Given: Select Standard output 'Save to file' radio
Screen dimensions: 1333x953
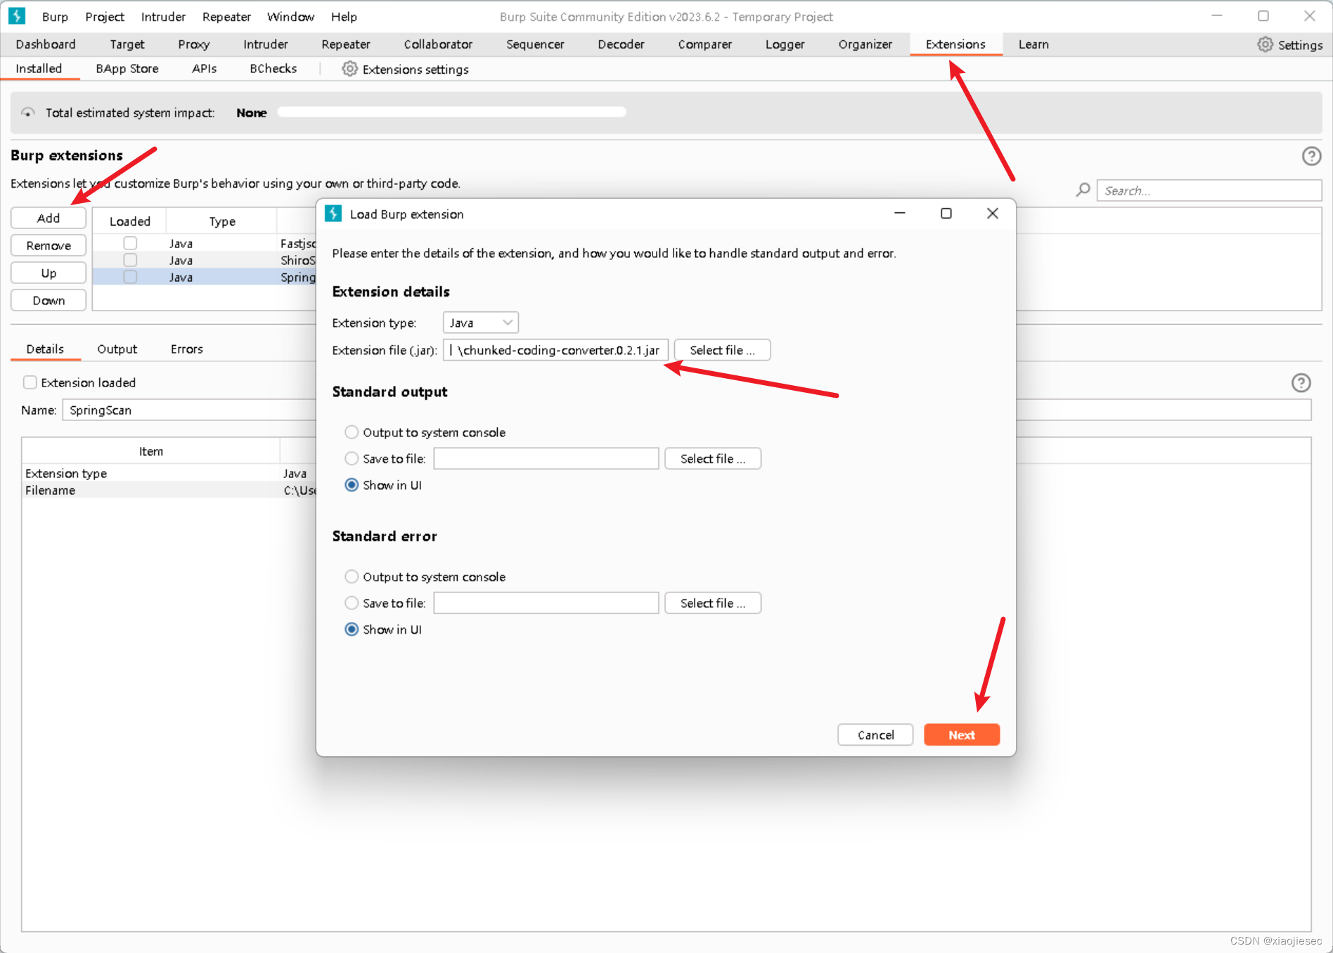Looking at the screenshot, I should [x=352, y=458].
